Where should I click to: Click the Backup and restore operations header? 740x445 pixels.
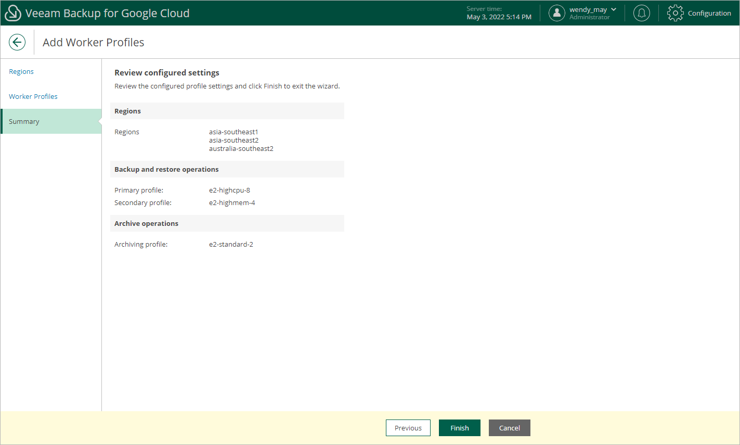tap(227, 169)
